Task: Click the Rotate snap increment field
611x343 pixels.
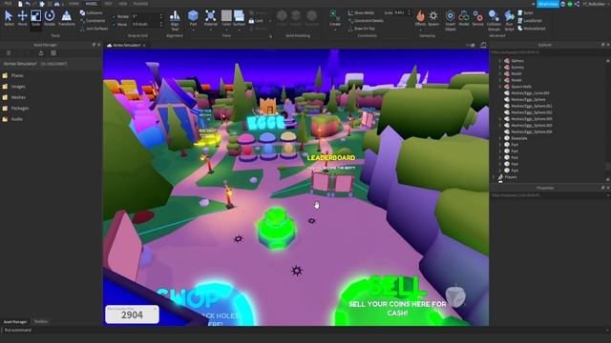Action: pyautogui.click(x=144, y=17)
